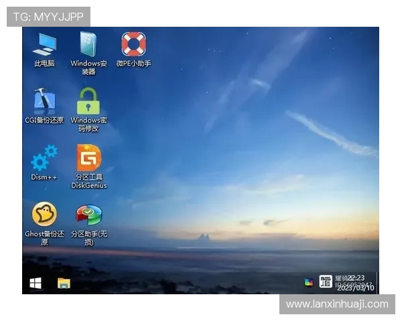Open File Explorer from the taskbar
Viewport: 402px width, 321px height.
tap(64, 283)
